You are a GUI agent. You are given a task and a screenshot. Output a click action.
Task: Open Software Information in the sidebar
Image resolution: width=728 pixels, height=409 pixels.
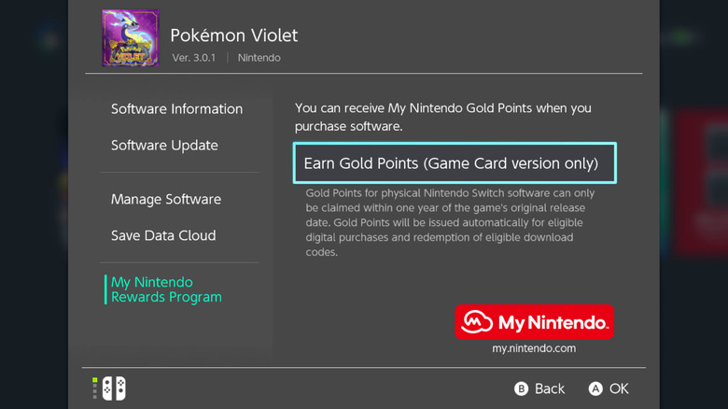[x=176, y=109]
